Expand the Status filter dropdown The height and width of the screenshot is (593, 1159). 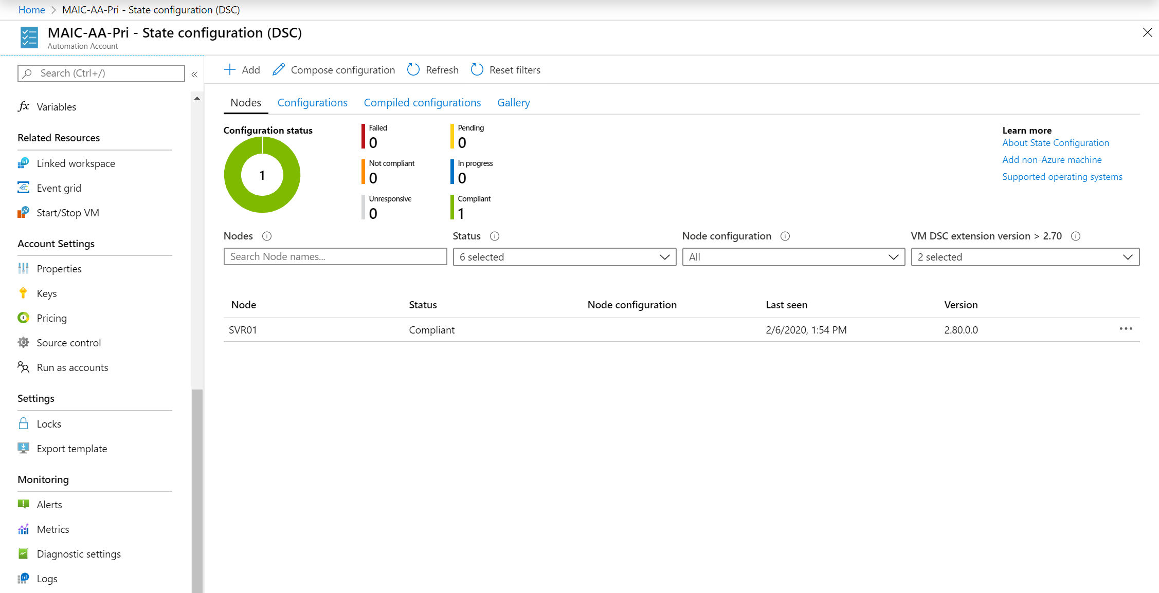[x=564, y=257]
